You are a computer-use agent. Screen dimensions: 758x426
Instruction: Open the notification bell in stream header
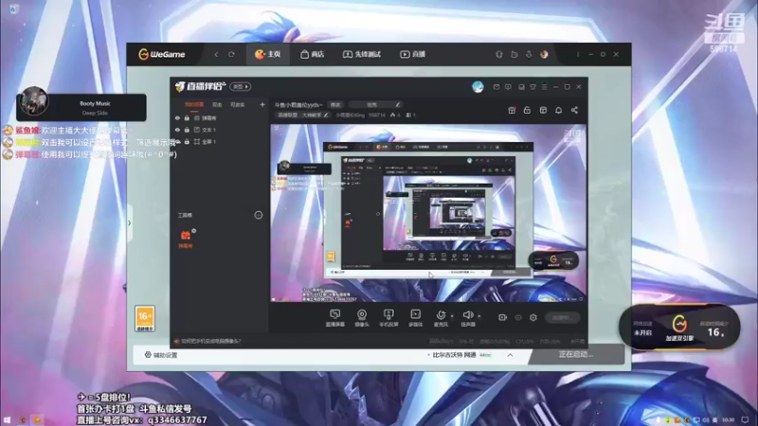558,110
